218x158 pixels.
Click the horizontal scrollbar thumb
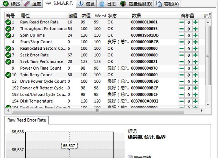(x=98, y=111)
